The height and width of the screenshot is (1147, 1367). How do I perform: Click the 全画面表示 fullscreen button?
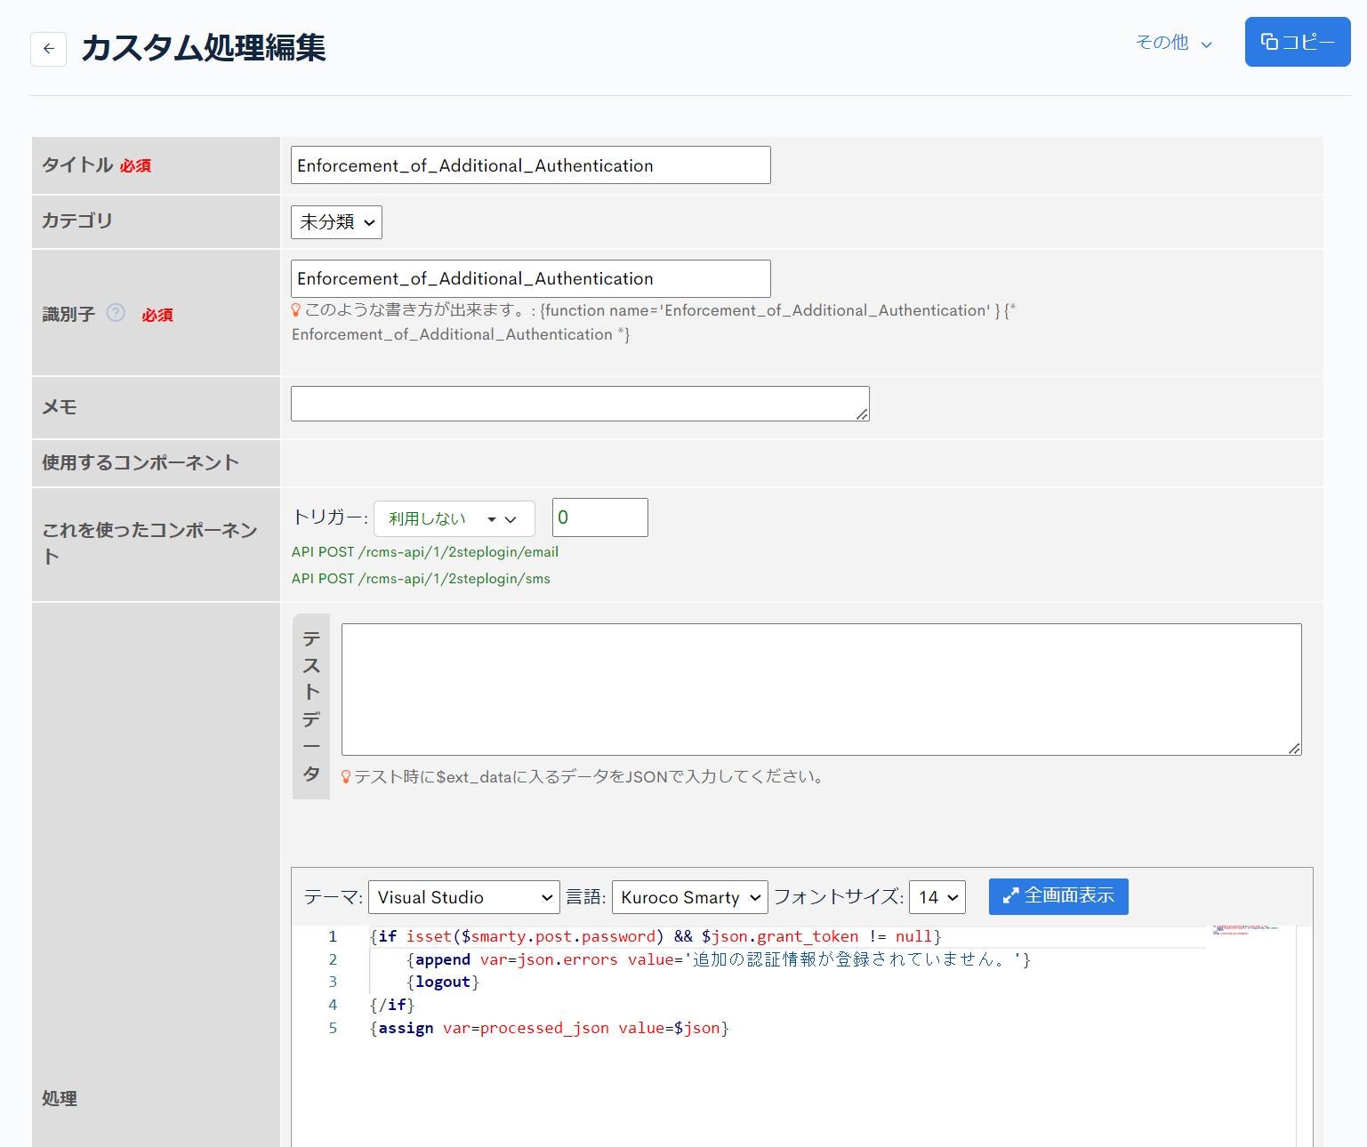click(x=1058, y=896)
